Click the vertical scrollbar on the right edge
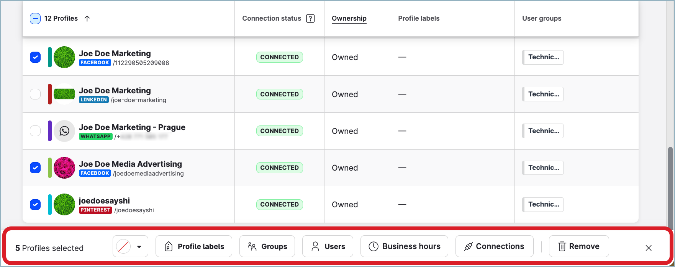 pos(670,187)
